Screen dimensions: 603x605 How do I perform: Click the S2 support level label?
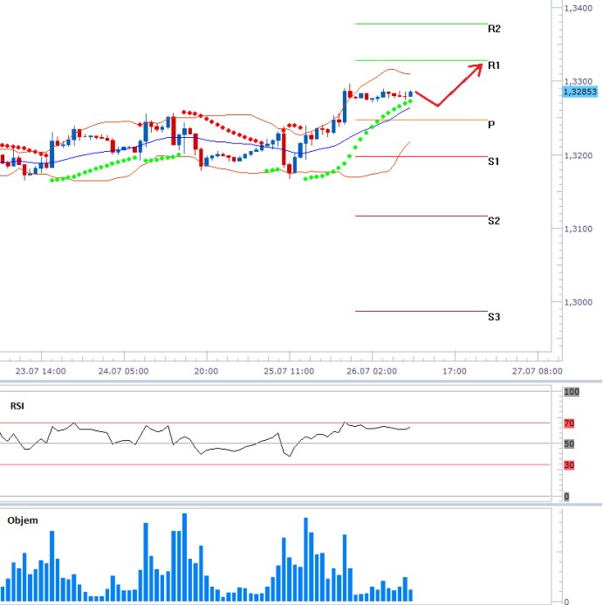tap(493, 221)
